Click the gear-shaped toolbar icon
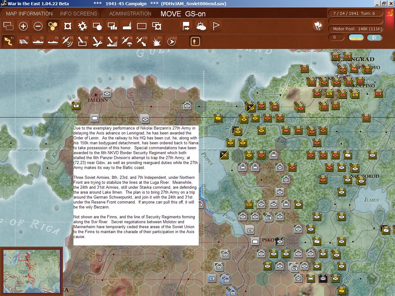The width and height of the screenshot is (395, 296). click(82, 26)
